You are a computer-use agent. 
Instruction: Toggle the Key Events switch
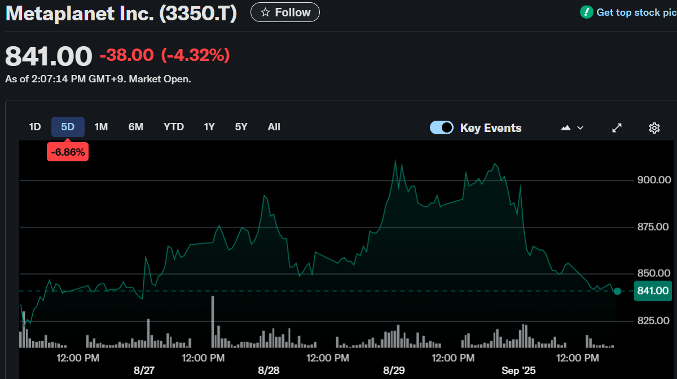click(442, 127)
